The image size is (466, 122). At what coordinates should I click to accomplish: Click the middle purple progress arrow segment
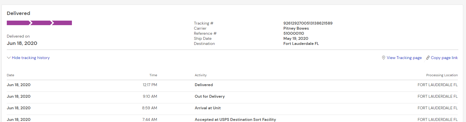pos(41,23)
